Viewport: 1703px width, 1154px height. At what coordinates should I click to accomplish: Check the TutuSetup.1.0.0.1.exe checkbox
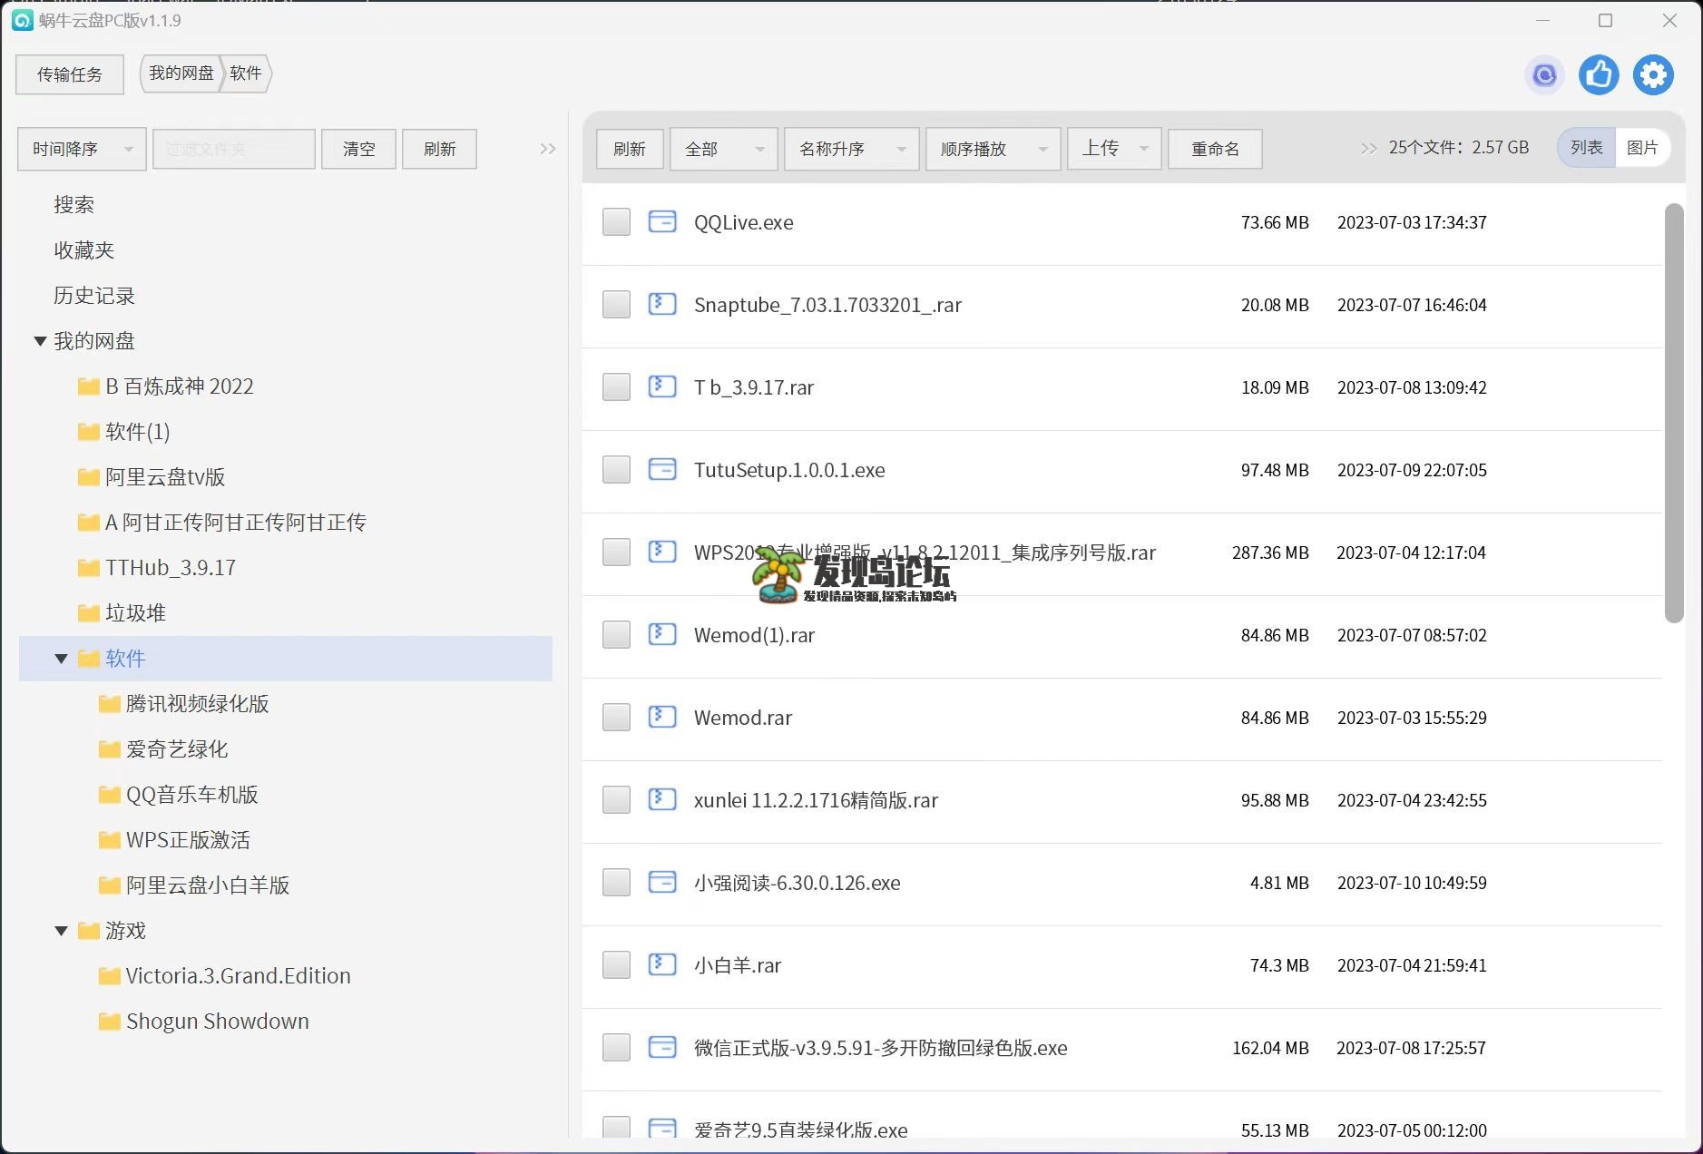click(x=616, y=470)
